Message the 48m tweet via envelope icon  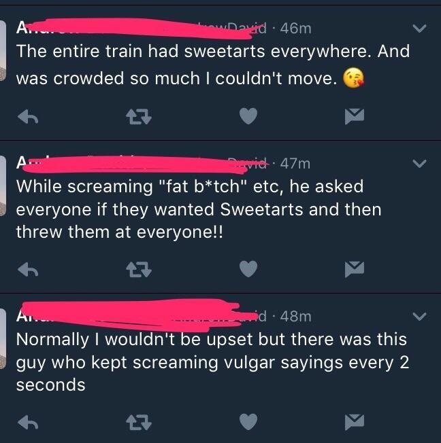point(355,422)
